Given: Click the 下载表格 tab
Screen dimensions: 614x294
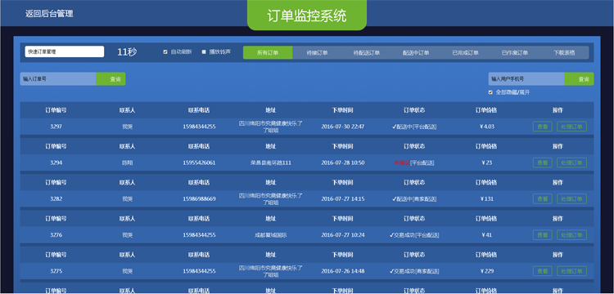Looking at the screenshot, I should (x=564, y=53).
